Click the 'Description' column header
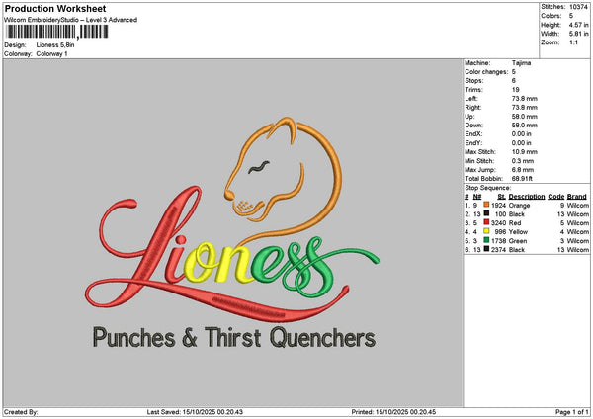The width and height of the screenshot is (593, 419). (x=527, y=197)
